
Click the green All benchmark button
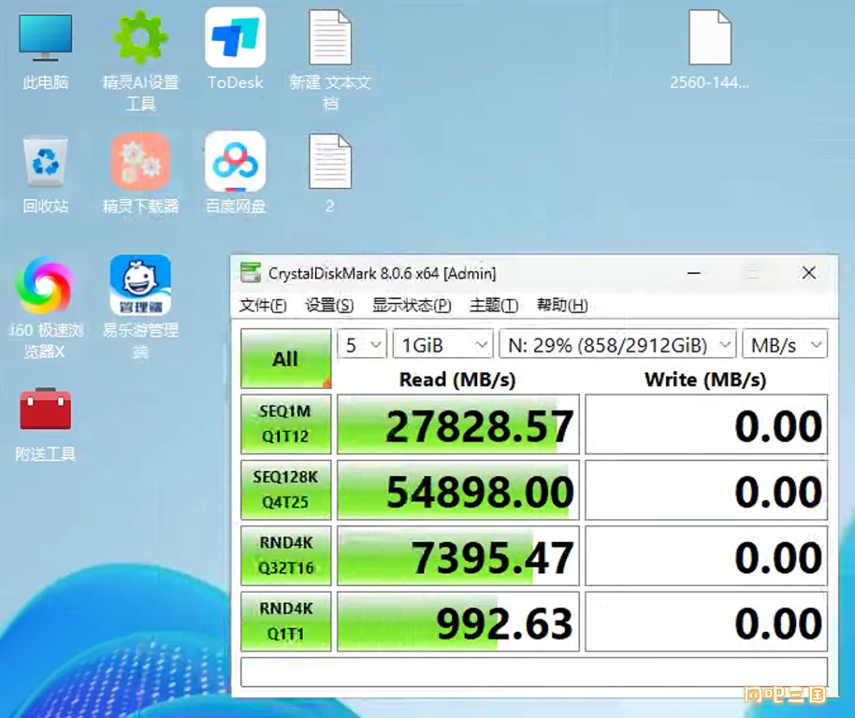285,359
